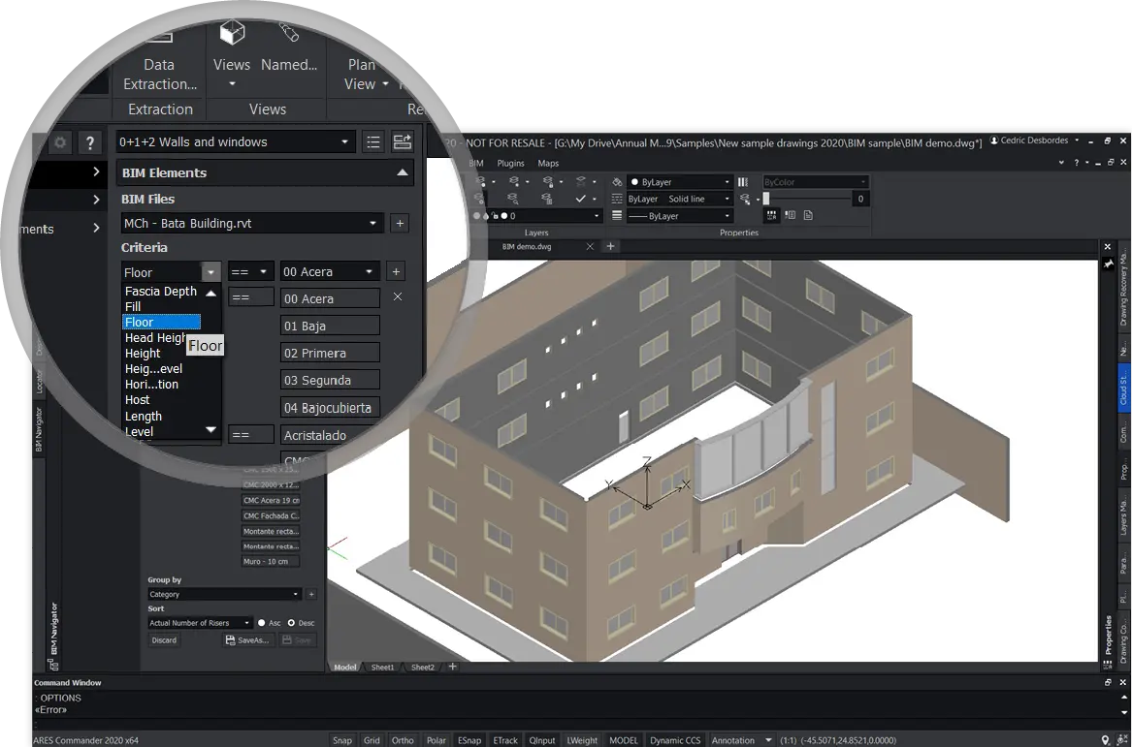The height and width of the screenshot is (747, 1132).
Task: Add a new drawing tab with plus
Action: [610, 247]
